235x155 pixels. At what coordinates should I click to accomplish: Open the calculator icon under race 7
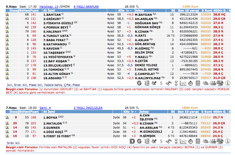pos(198,141)
